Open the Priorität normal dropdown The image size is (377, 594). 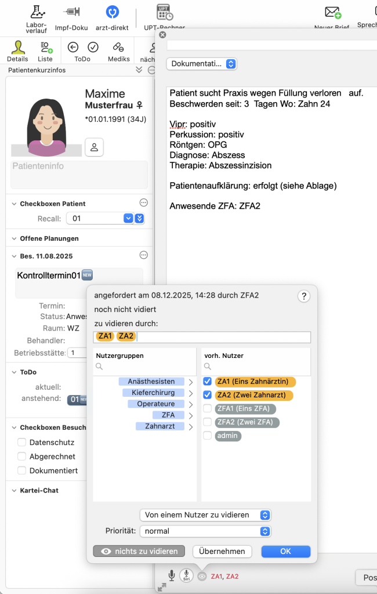click(206, 531)
